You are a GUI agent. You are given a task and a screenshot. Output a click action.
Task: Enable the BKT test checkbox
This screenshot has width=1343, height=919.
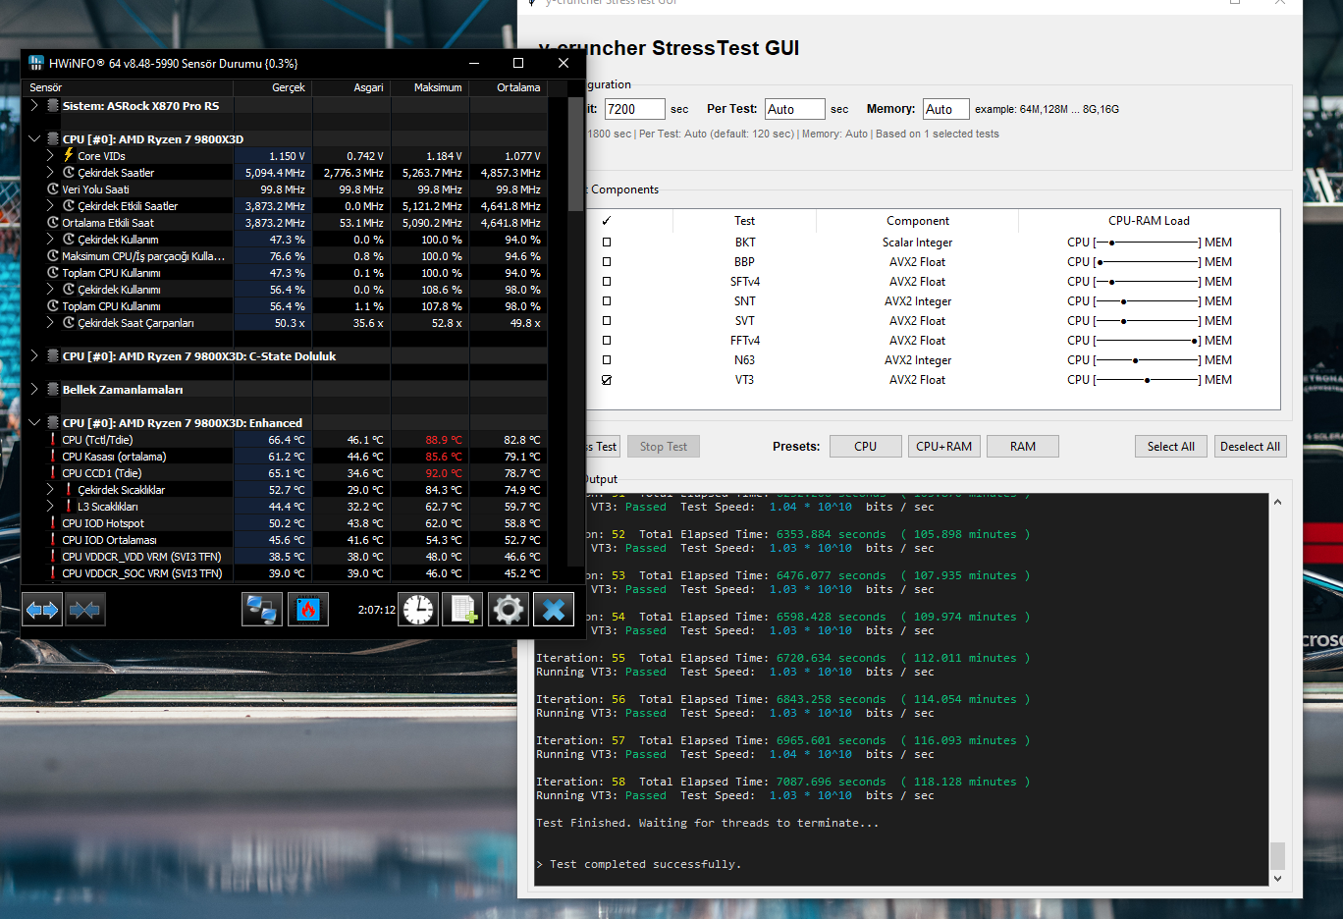[607, 243]
